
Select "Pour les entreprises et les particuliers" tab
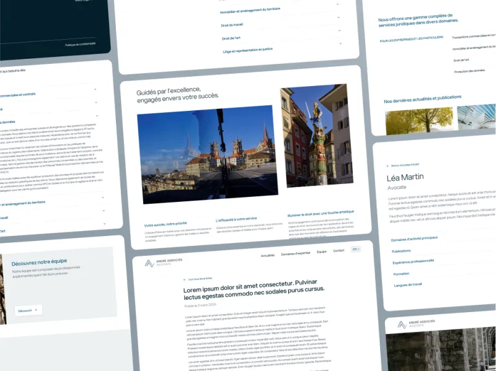point(411,39)
